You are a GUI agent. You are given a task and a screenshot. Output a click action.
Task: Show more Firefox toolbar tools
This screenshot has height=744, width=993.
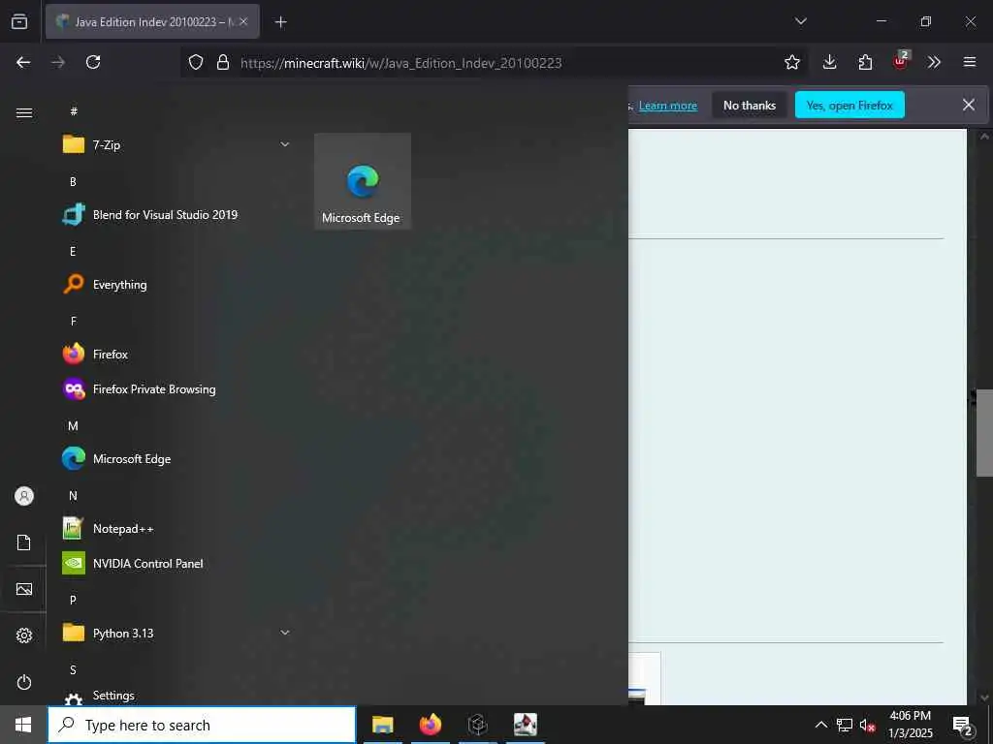(x=934, y=62)
